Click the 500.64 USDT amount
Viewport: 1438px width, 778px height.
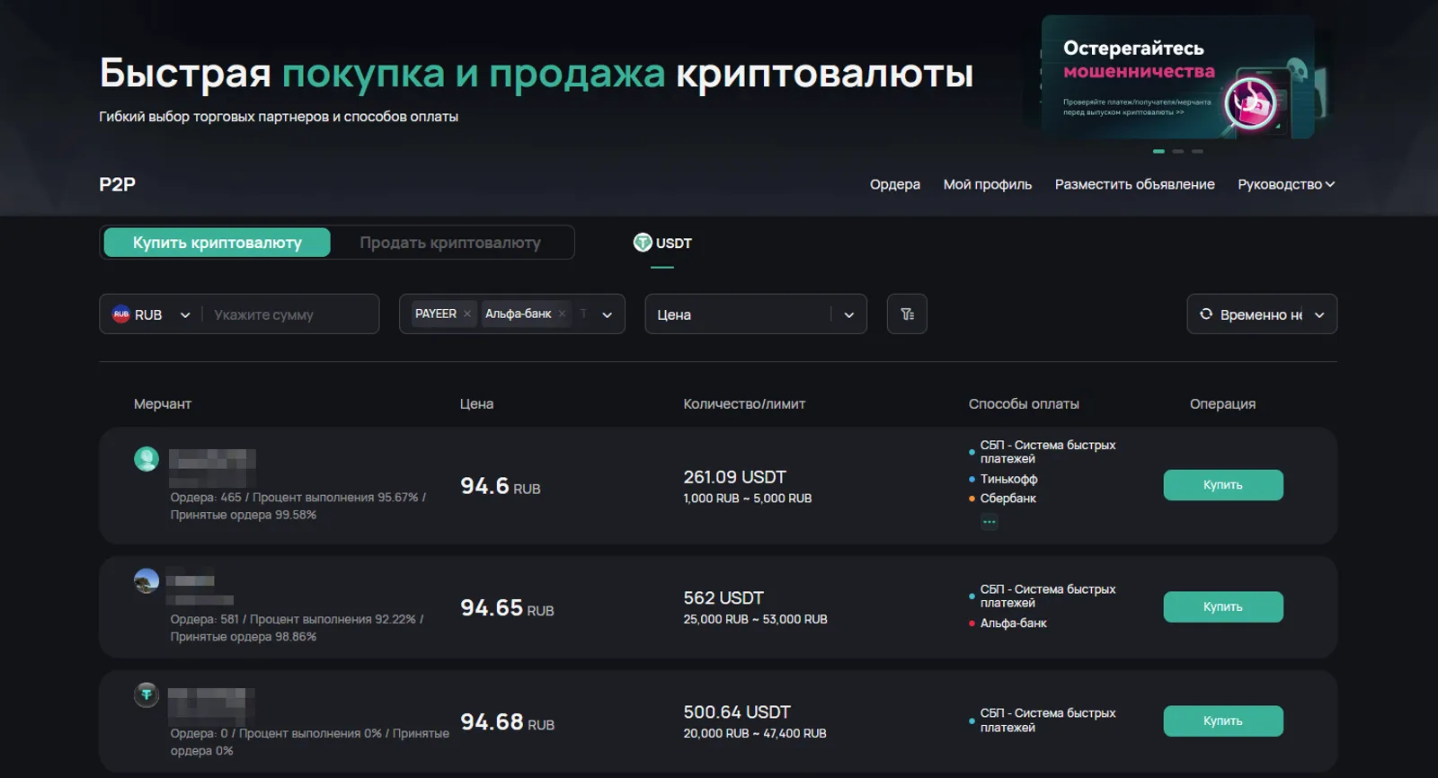coord(737,712)
